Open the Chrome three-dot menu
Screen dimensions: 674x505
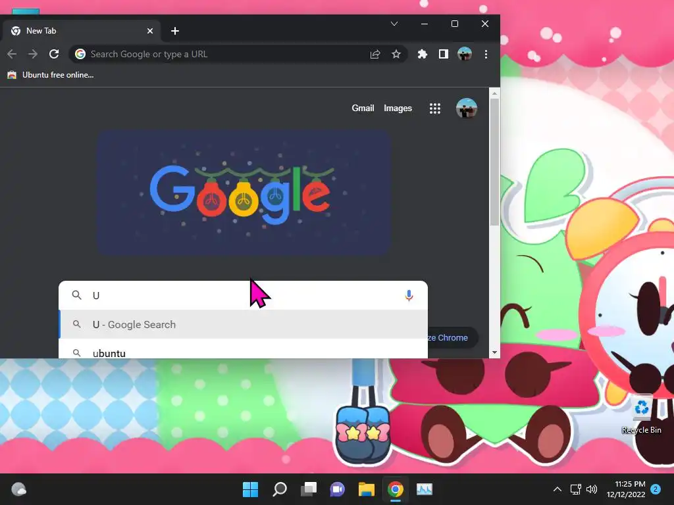click(486, 54)
